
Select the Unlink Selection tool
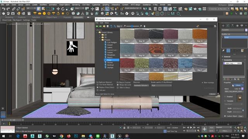point(18,9)
